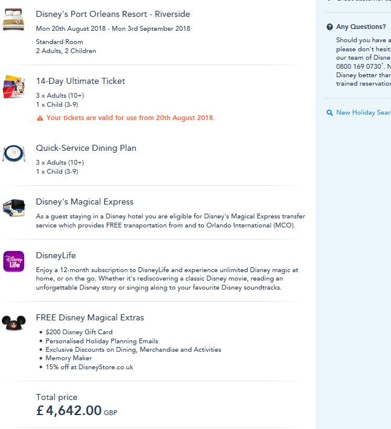Screen dimensions: 391x429
Task: Click the Any Questions? heading
Action: click(x=361, y=27)
